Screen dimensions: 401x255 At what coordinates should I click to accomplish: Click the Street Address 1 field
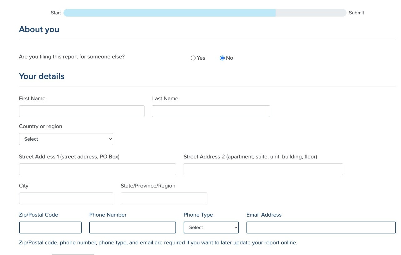97,169
